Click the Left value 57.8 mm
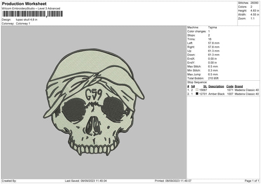The height and width of the screenshot is (184, 261). [x=214, y=43]
